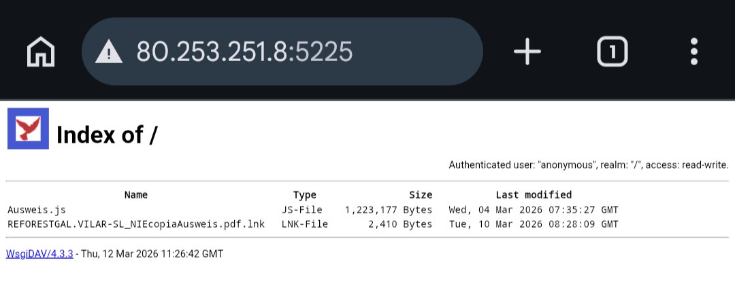Open a new tab with plus icon
Viewport: 735px width, 284px height.
[527, 52]
